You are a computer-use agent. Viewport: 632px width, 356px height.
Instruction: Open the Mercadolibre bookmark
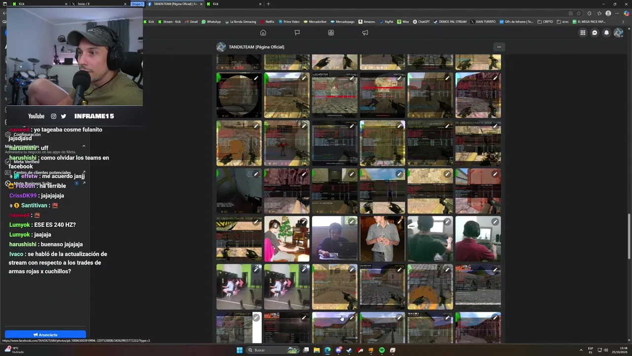pyautogui.click(x=315, y=22)
